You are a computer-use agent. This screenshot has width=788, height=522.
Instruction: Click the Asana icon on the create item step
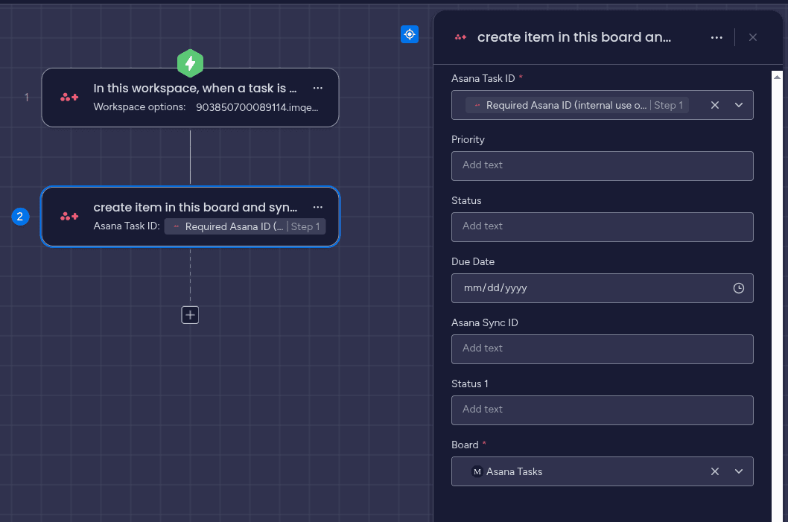pos(69,217)
